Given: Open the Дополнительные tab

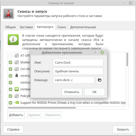Looking at the screenshot, I should pos(83,27).
